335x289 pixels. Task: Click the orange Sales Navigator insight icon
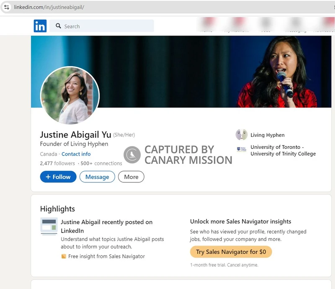point(64,256)
